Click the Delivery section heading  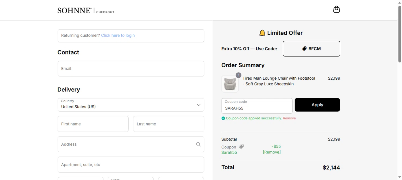pos(69,90)
